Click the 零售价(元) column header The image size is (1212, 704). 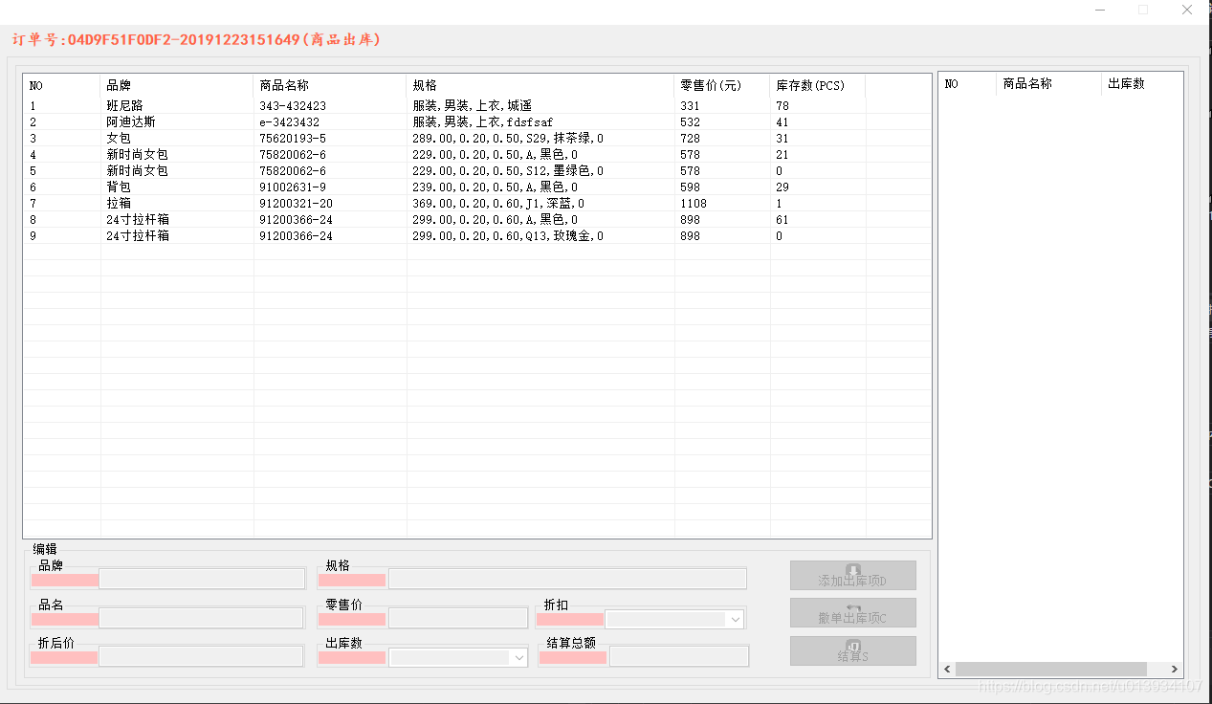[708, 85]
